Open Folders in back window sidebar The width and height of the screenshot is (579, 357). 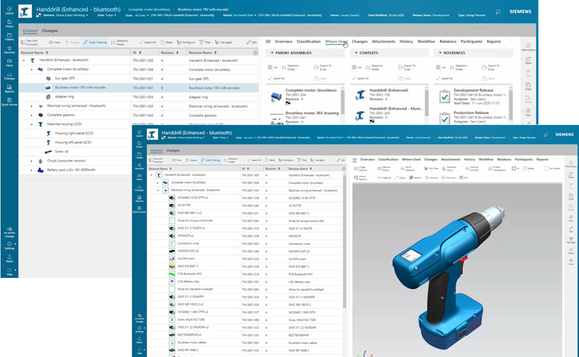point(9,36)
